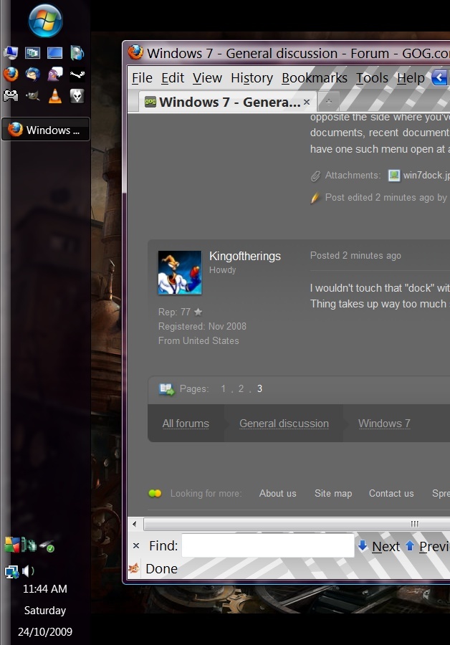This screenshot has height=645, width=450.
Task: Open the Bookmarks menu
Action: tap(315, 77)
